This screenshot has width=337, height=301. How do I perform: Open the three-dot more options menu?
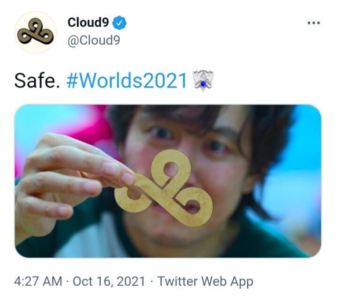[x=314, y=23]
